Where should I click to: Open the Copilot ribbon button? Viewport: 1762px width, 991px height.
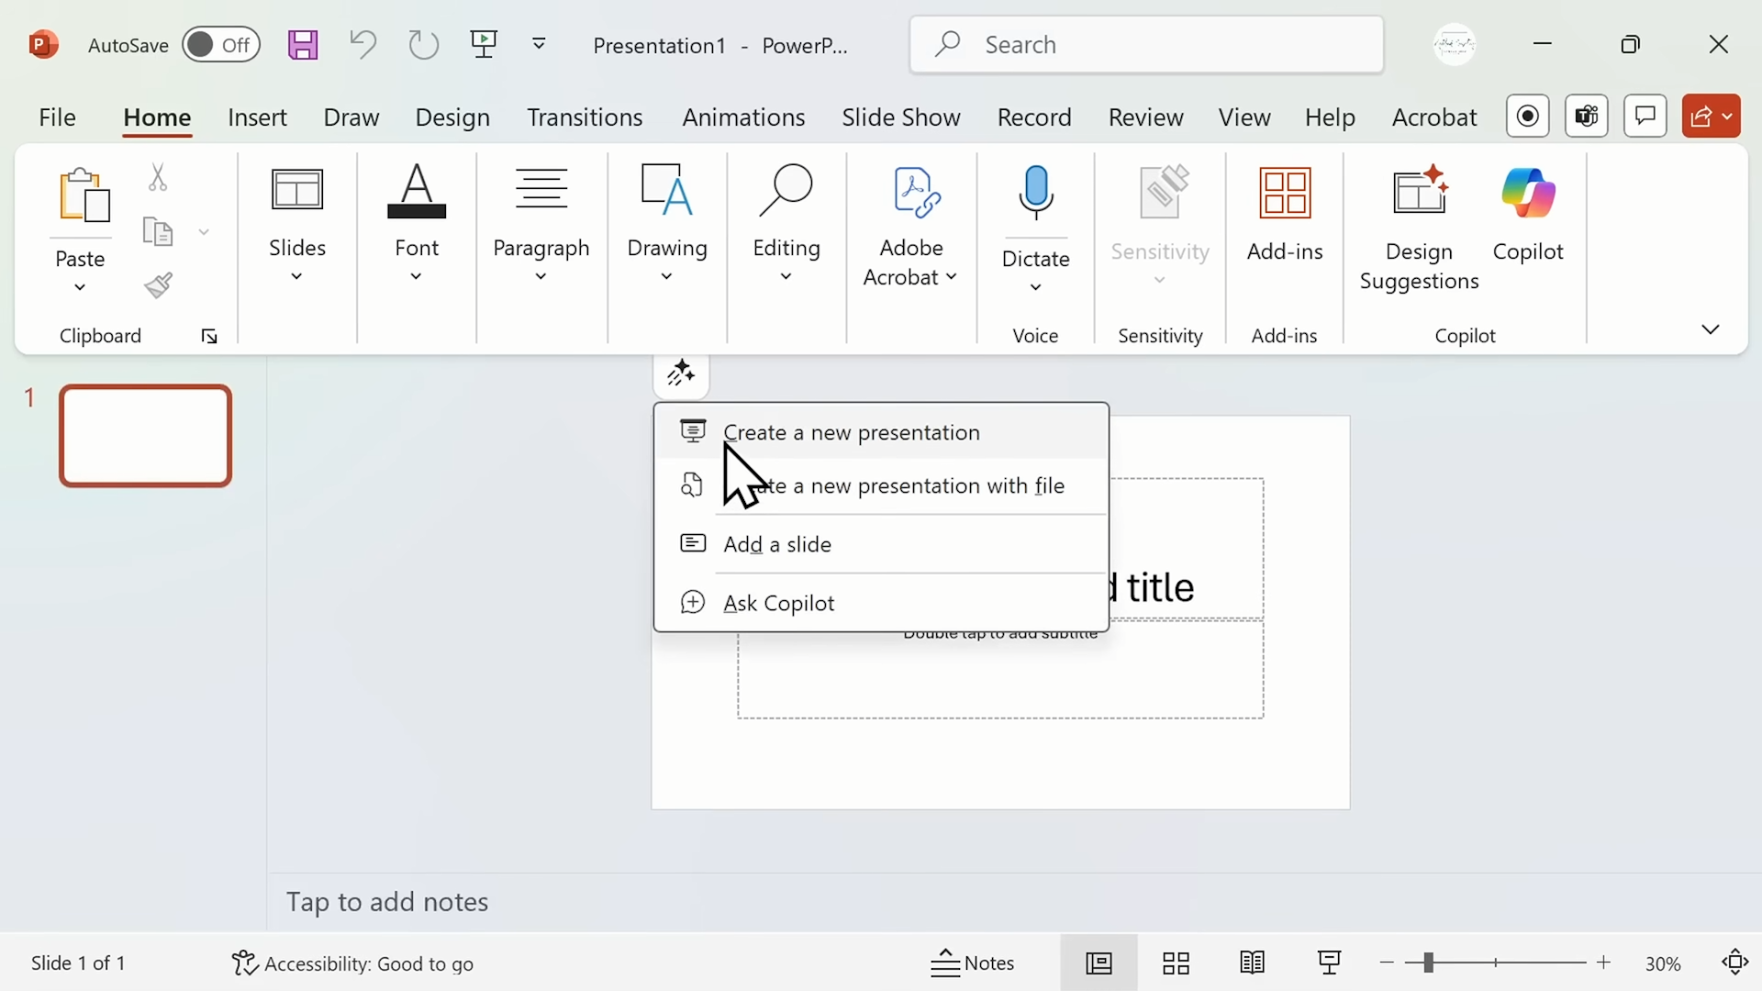click(1528, 216)
